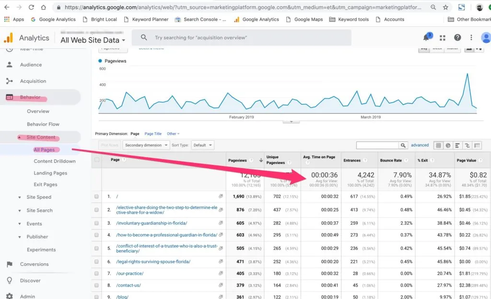Select checkbox for /our-practice/ row
491x299 pixels.
point(97,274)
